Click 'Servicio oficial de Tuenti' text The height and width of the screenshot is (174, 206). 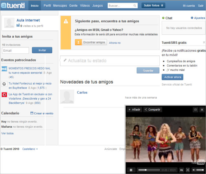(x=177, y=85)
